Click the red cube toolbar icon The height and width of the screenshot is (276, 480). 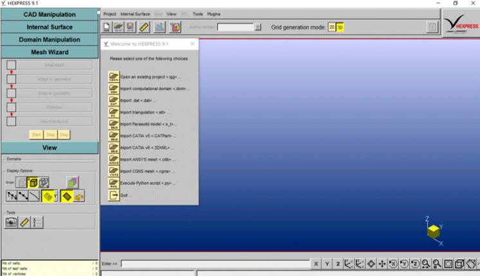click(x=176, y=27)
